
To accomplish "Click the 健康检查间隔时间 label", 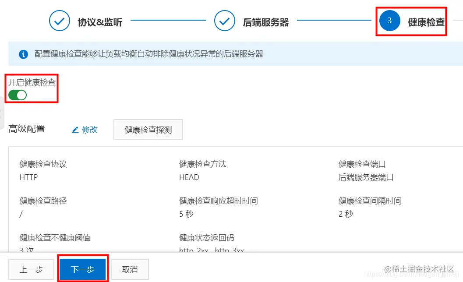I will [370, 201].
